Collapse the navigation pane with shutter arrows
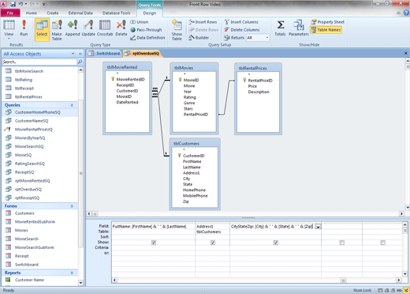Viewport: 410px width, 294px height. (x=80, y=54)
